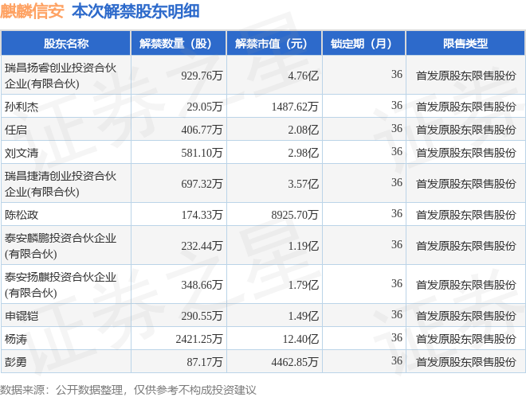Click the market value 8925.70万
This screenshot has height=397, width=526.
point(295,215)
